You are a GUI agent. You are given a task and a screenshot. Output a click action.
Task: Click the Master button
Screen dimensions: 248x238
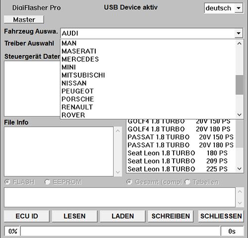24,19
